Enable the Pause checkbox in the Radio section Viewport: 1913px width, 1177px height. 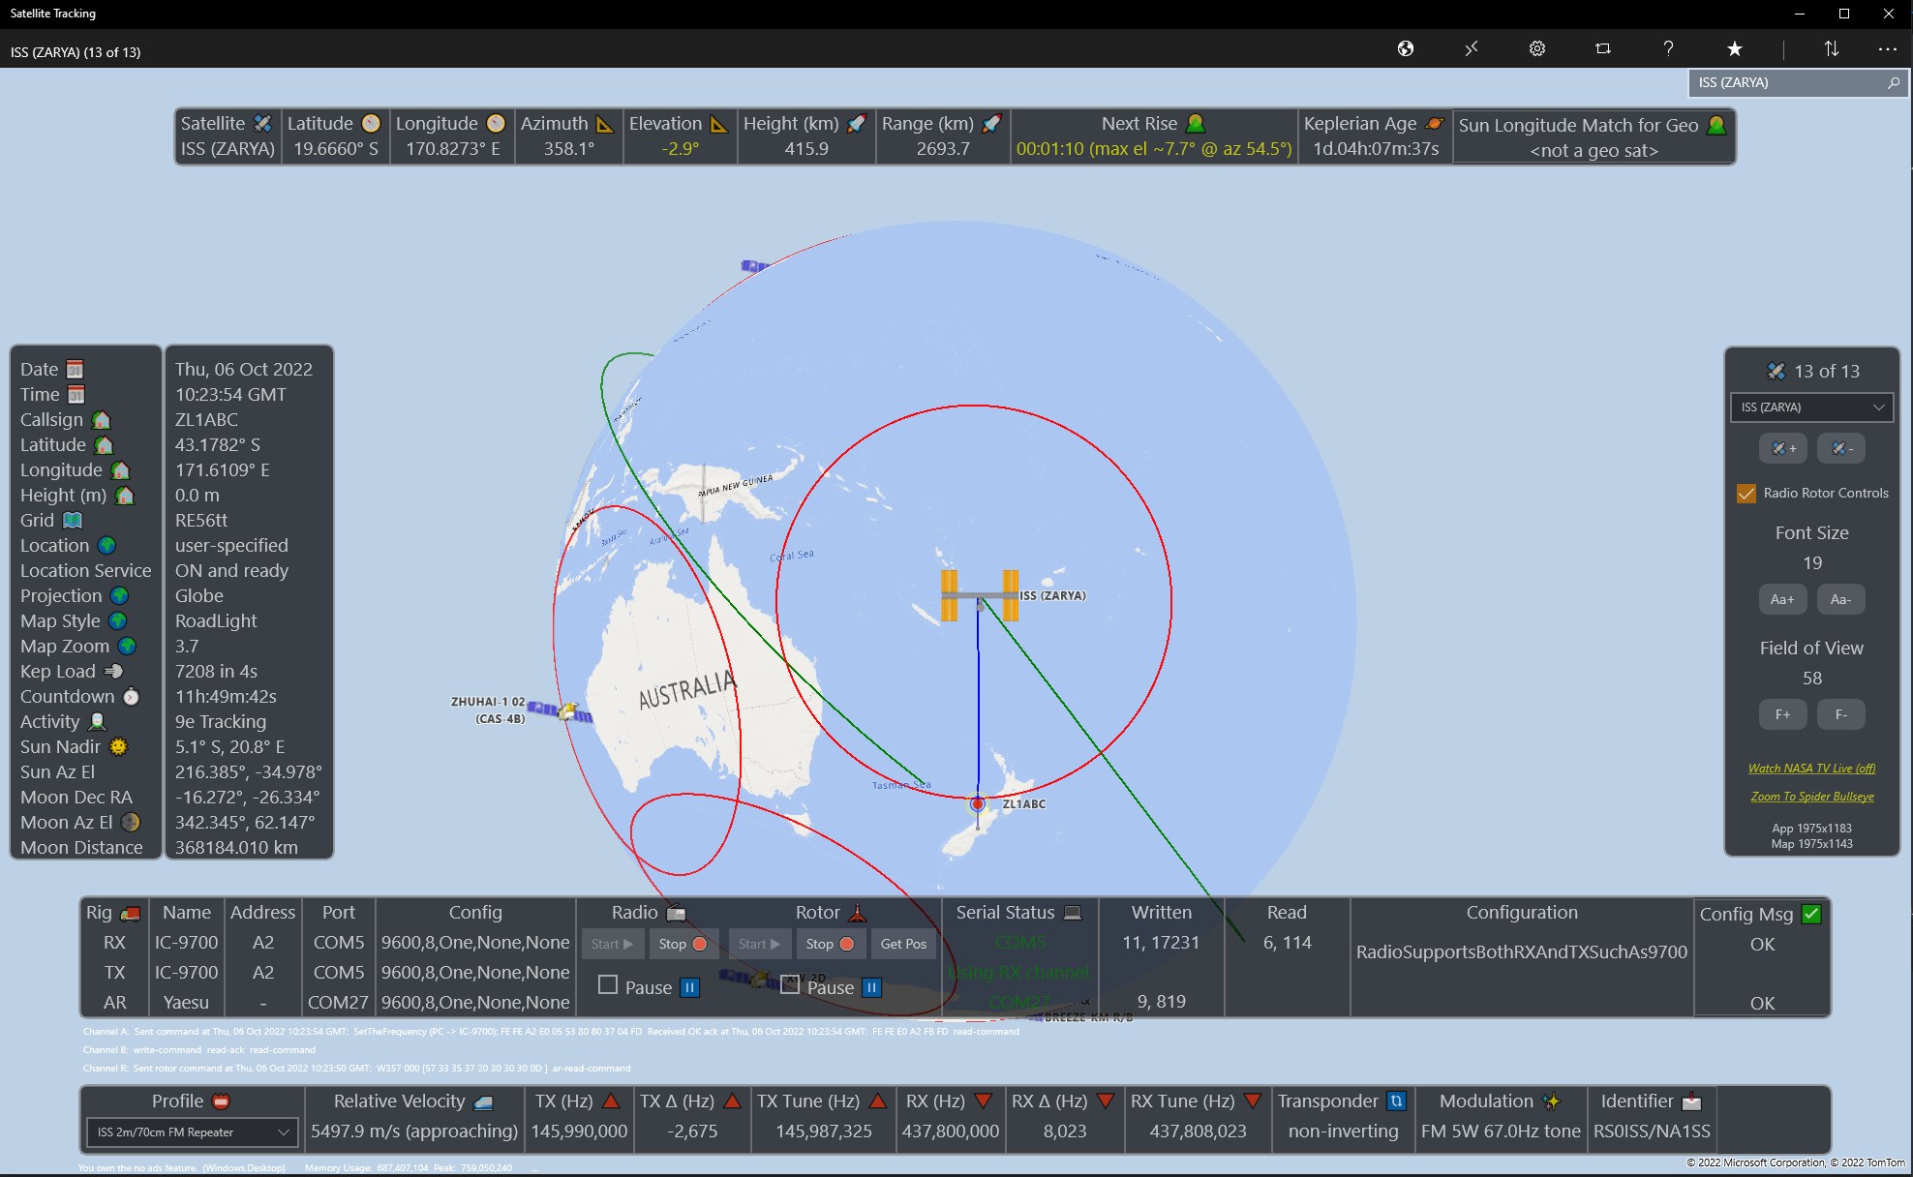point(608,984)
